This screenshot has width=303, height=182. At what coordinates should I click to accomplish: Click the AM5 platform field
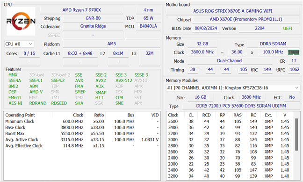click(112, 44)
